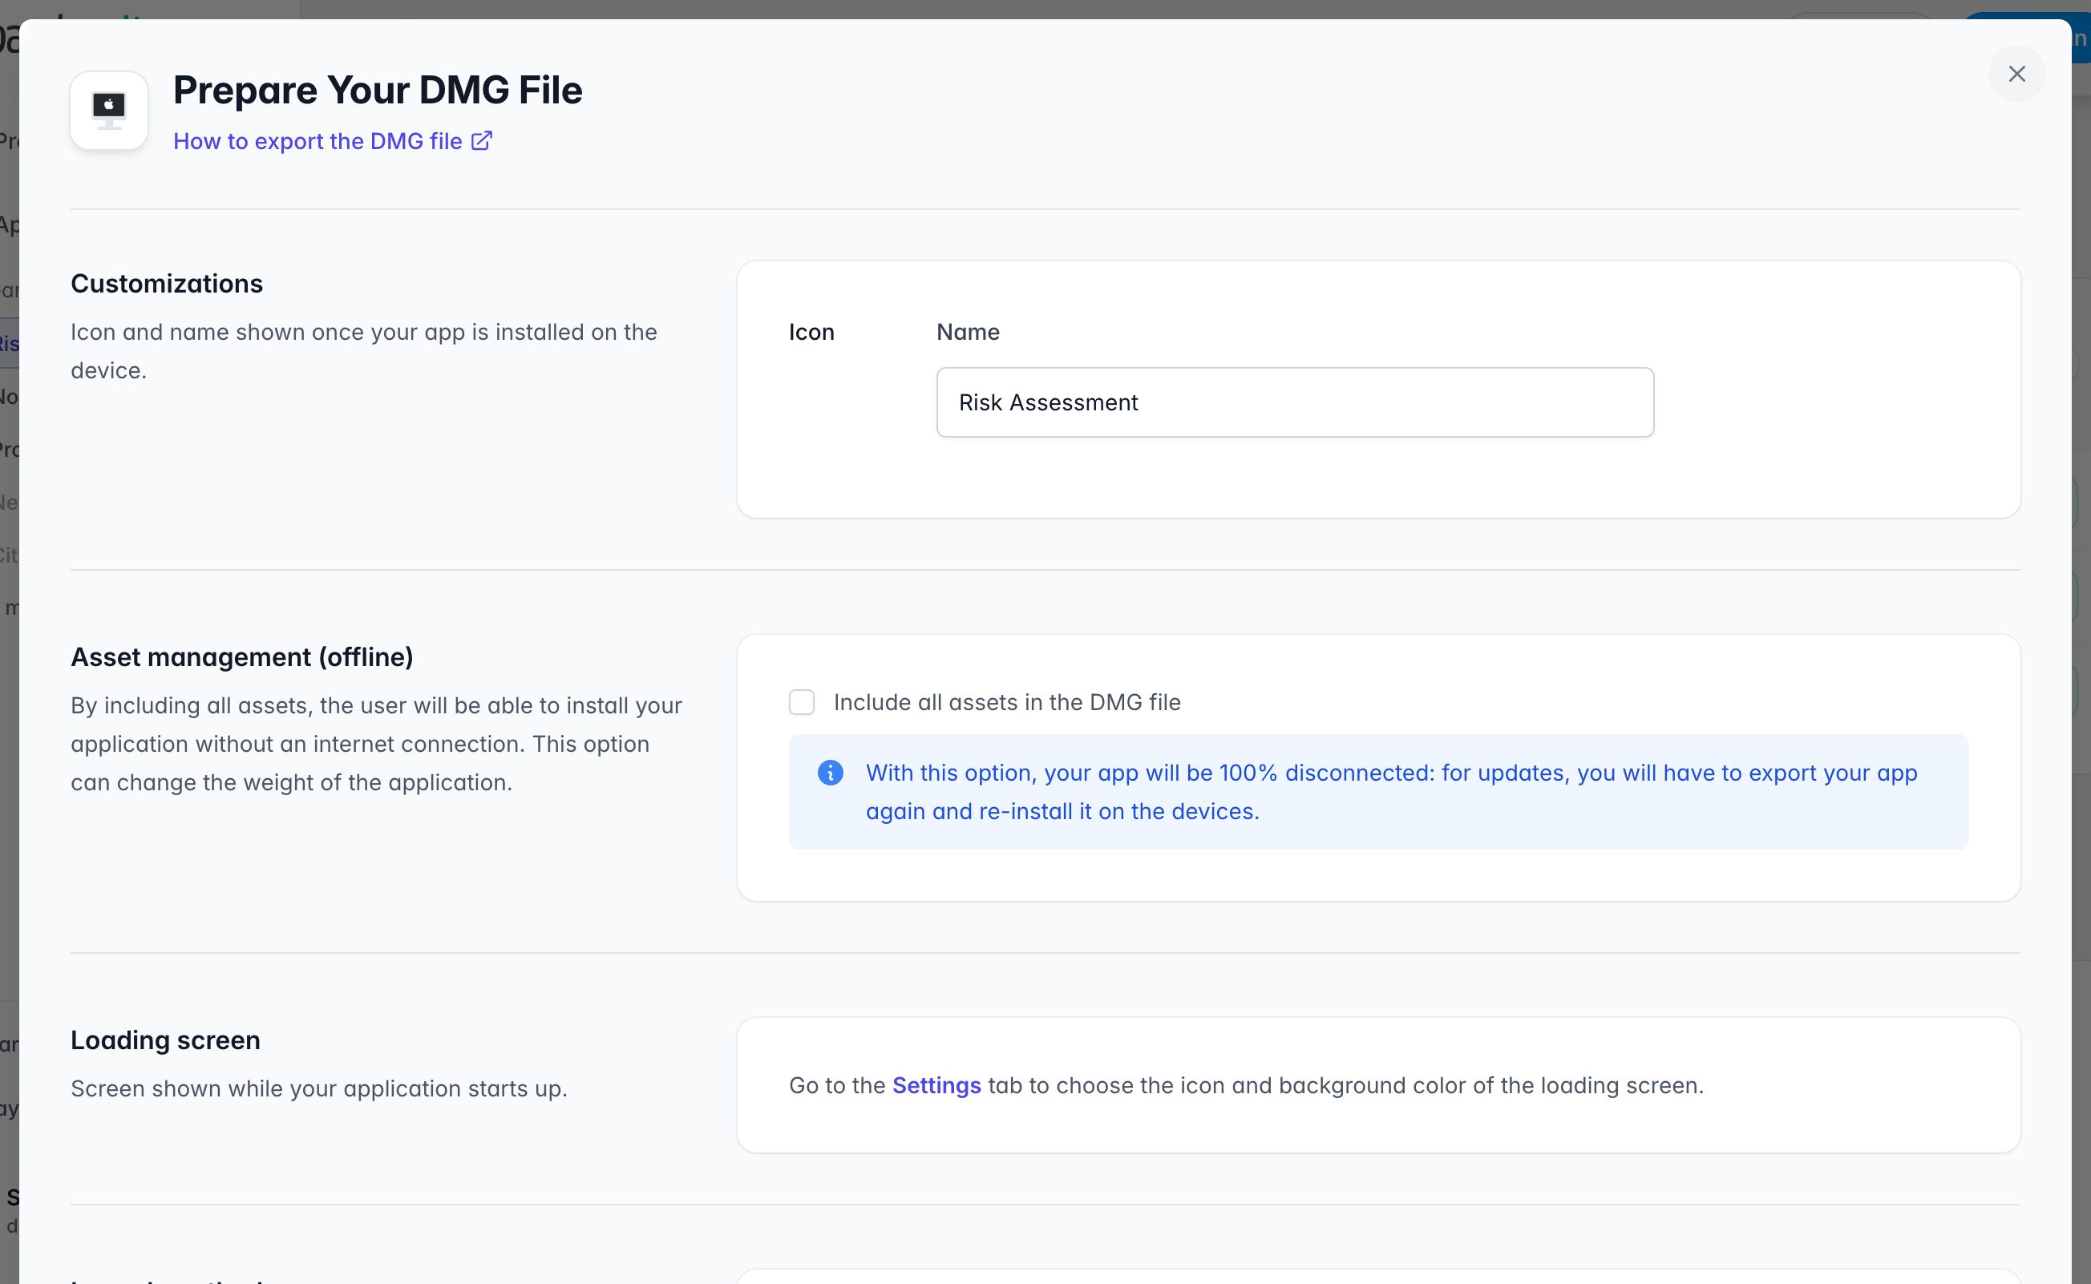Click the Name label above the input
The width and height of the screenshot is (2091, 1284).
(968, 332)
